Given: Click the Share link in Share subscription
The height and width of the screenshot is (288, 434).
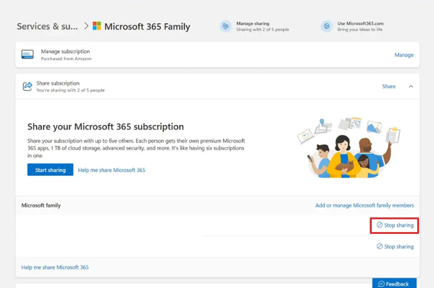Looking at the screenshot, I should tap(389, 86).
